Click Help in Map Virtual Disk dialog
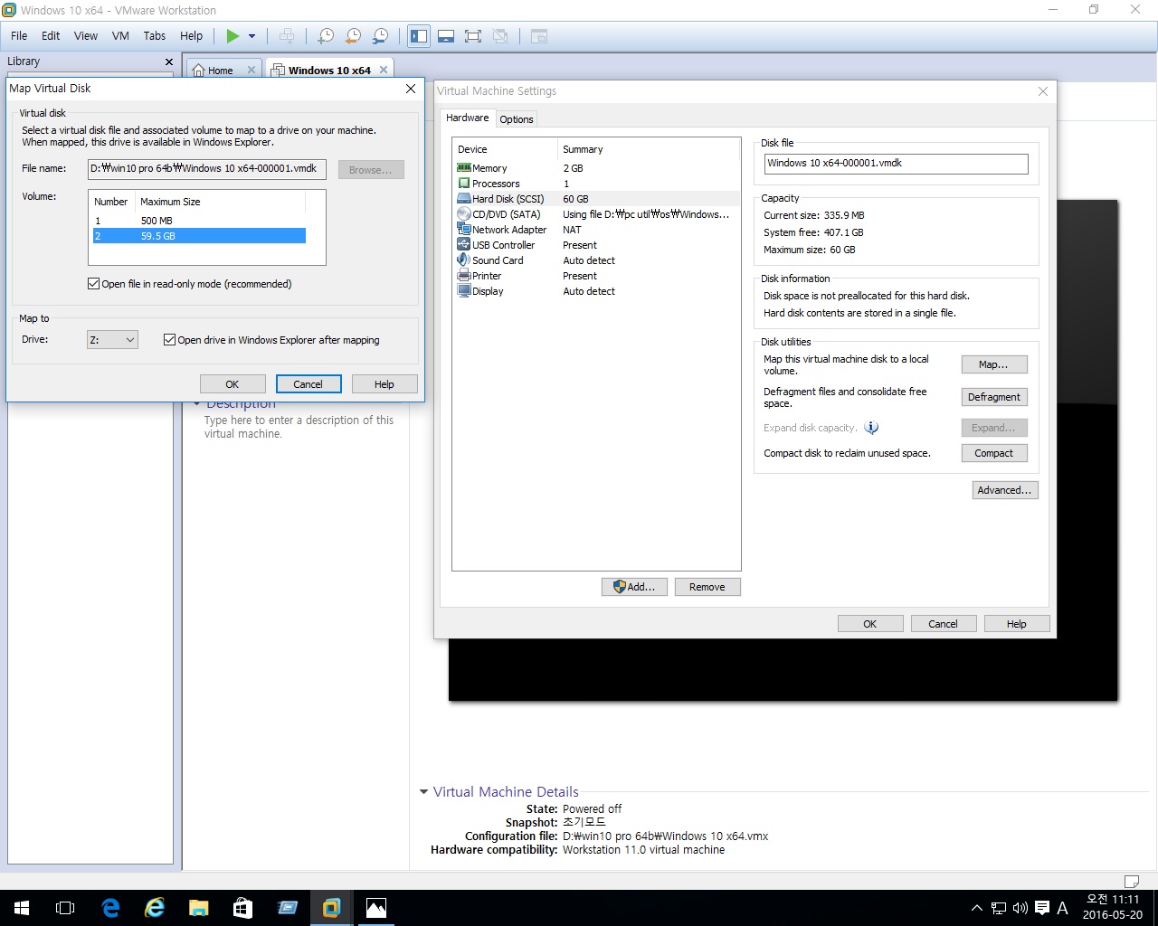Image resolution: width=1158 pixels, height=926 pixels. point(384,384)
